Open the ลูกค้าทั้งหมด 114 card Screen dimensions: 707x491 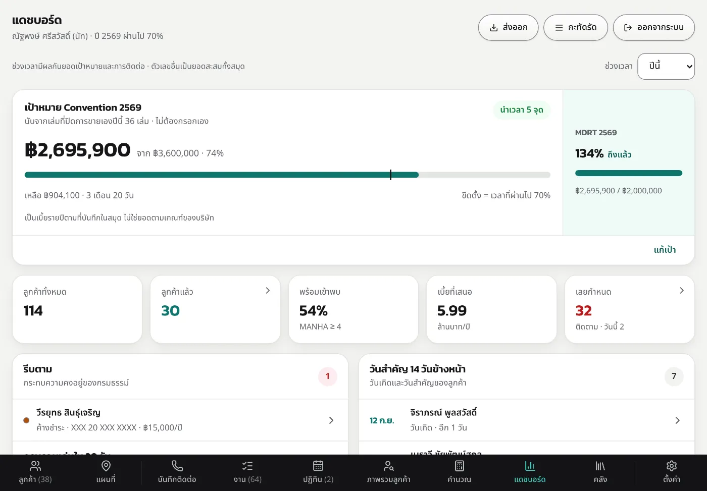[77, 309]
